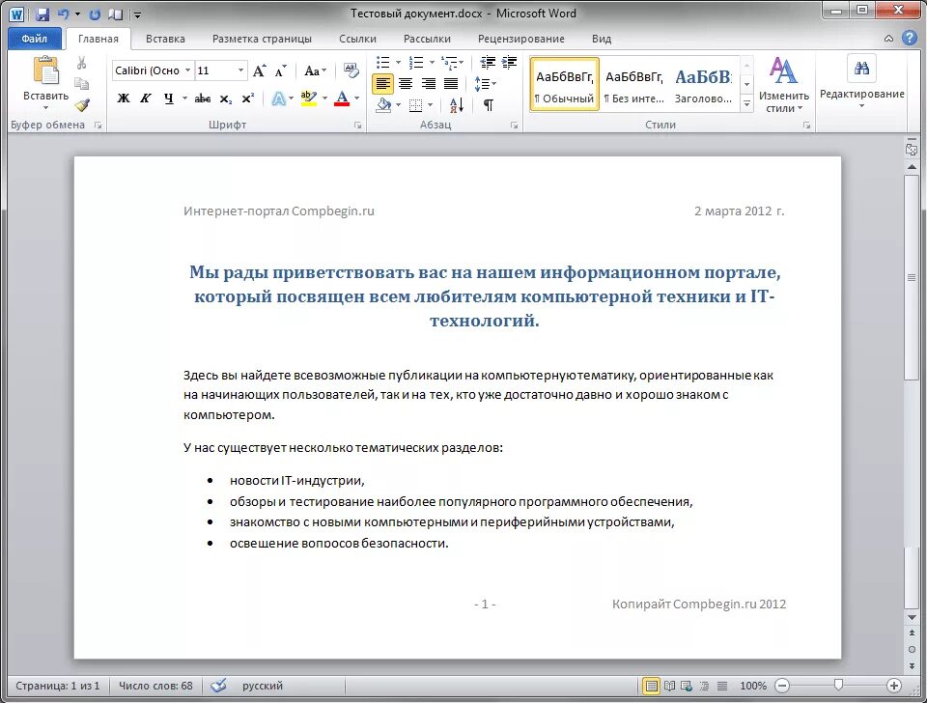Redo action in Quick Access toolbar
This screenshot has width=927, height=703.
tap(95, 14)
